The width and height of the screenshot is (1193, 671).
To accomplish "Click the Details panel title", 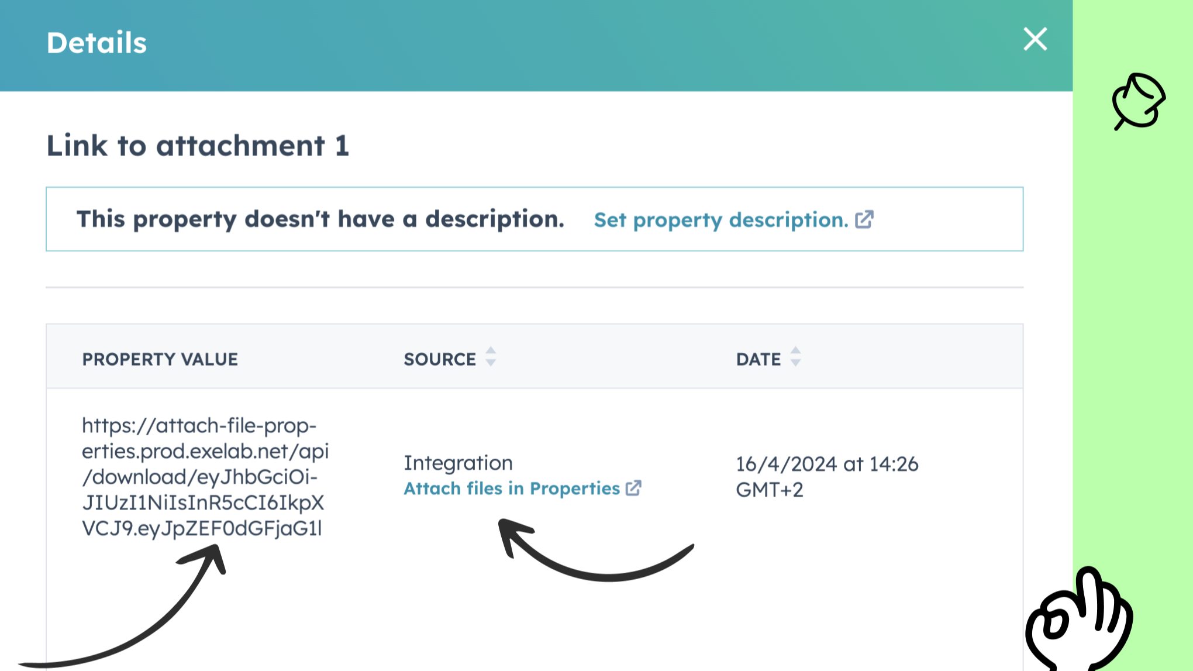I will click(96, 43).
